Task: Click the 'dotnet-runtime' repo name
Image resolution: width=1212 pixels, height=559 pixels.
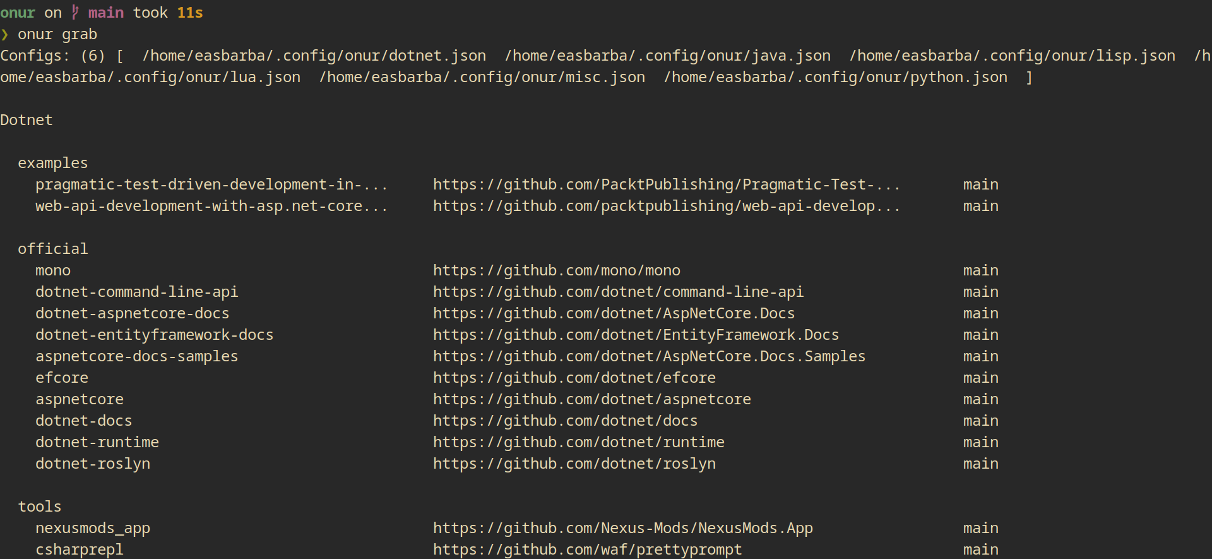Action: click(x=97, y=442)
